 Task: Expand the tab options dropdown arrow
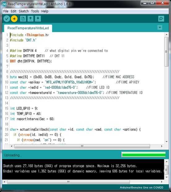[160, 28]
